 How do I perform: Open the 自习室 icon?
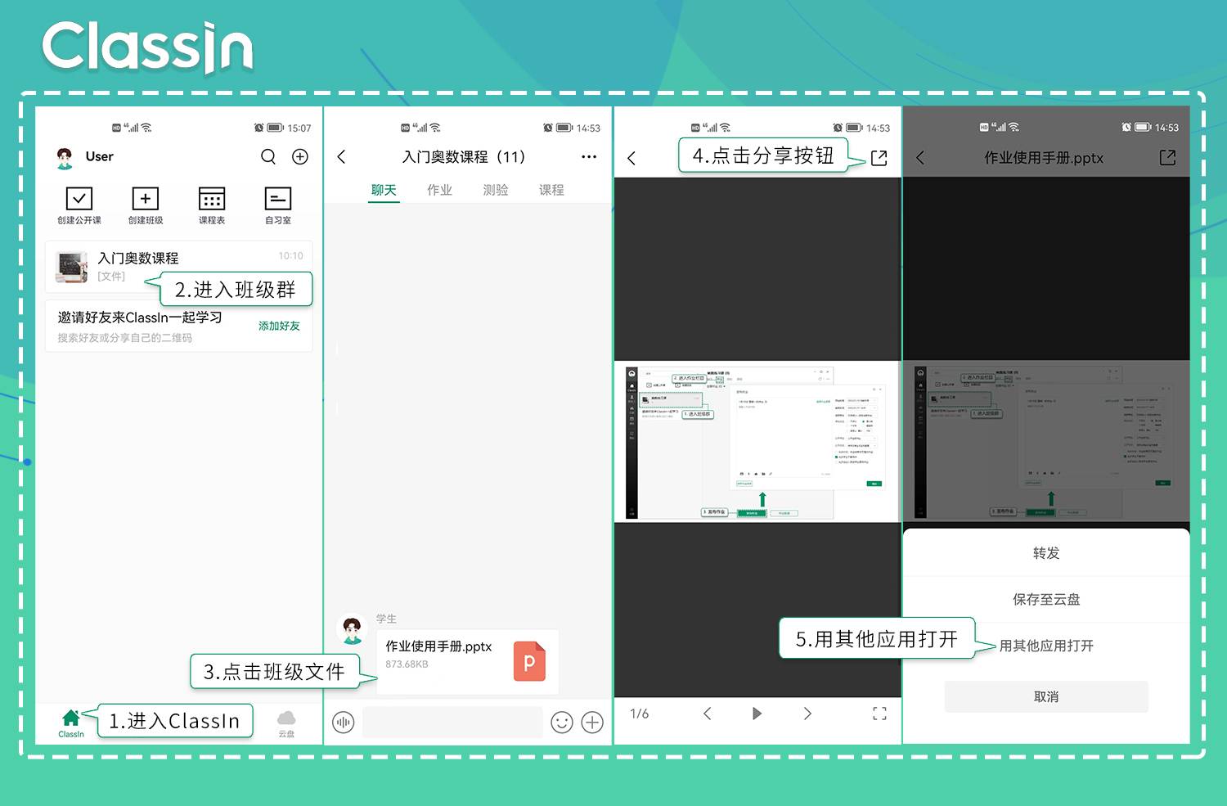[278, 198]
